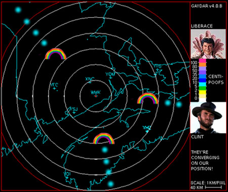The width and height of the screenshot is (228, 192).
Task: Pick the green 5 legend swatch
Action: tap(203, 88)
